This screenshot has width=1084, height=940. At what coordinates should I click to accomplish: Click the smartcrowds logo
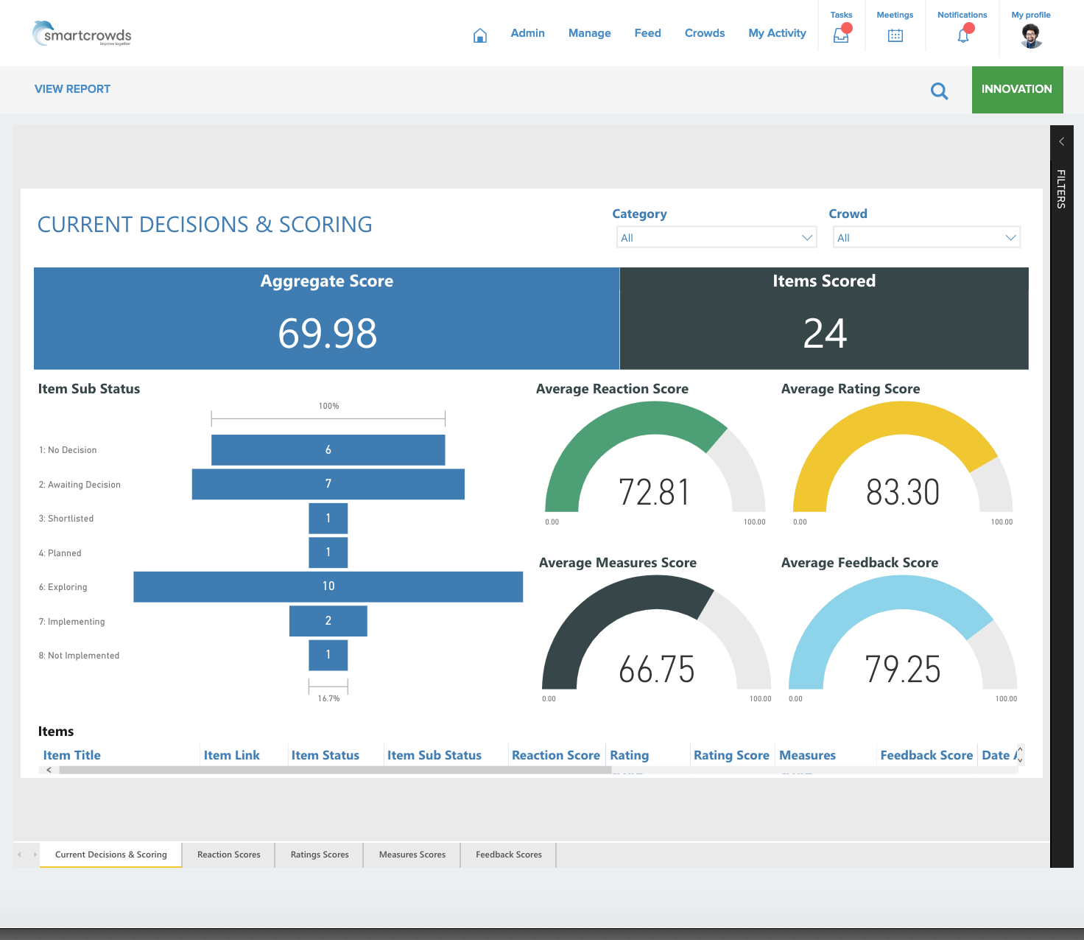[x=82, y=34]
